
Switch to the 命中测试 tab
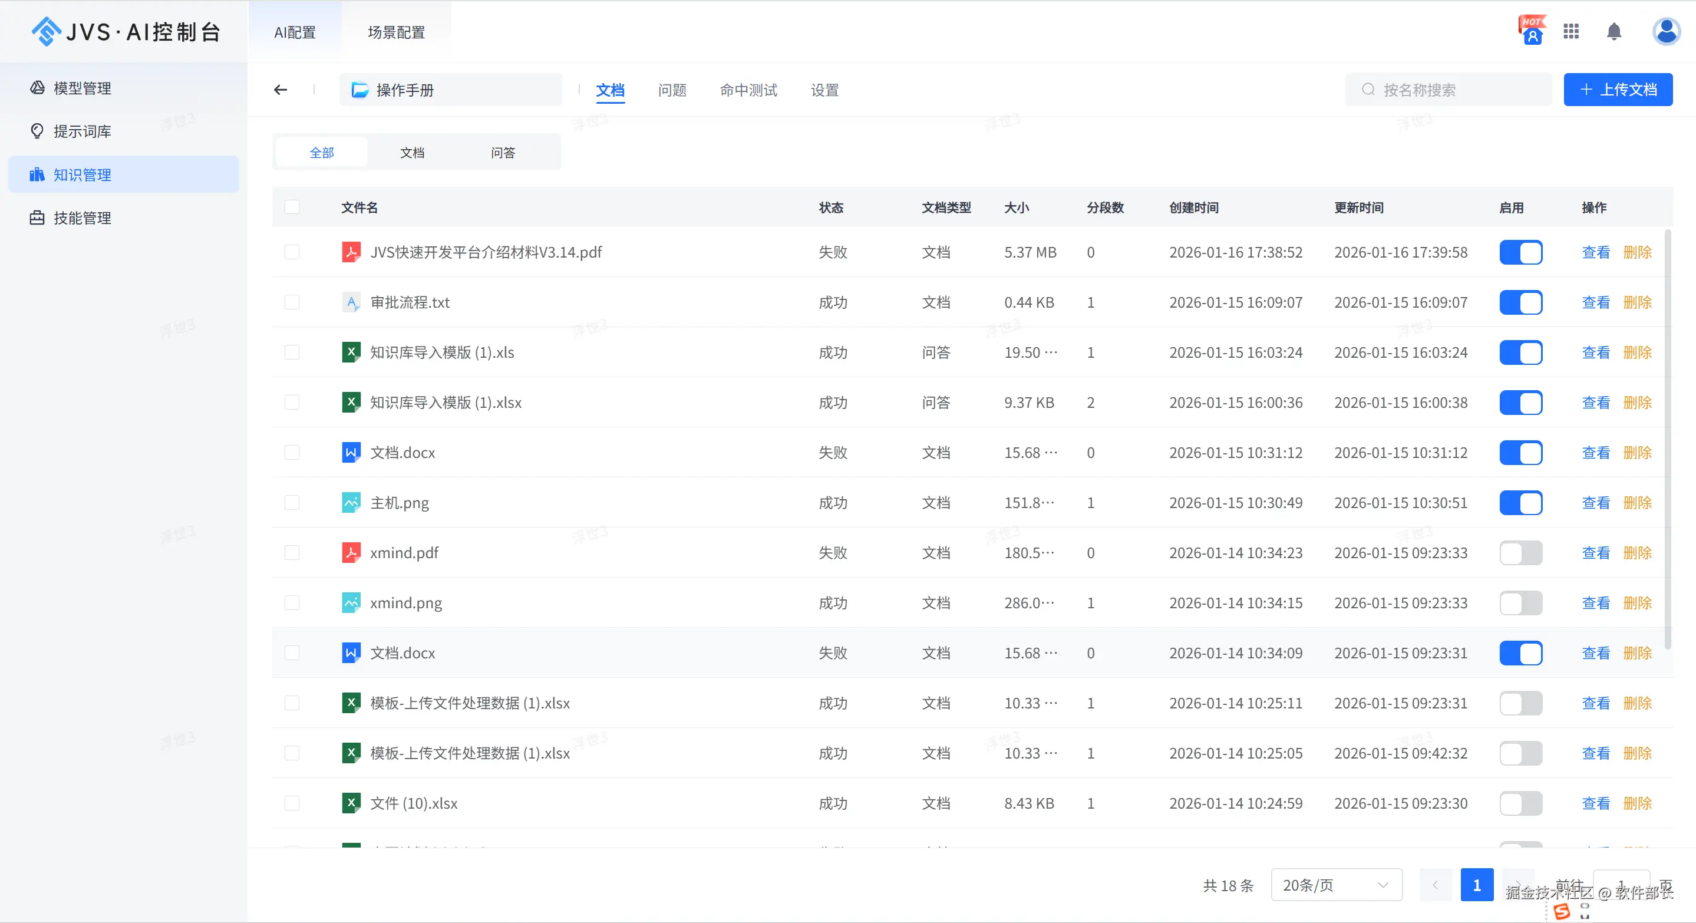pos(748,90)
